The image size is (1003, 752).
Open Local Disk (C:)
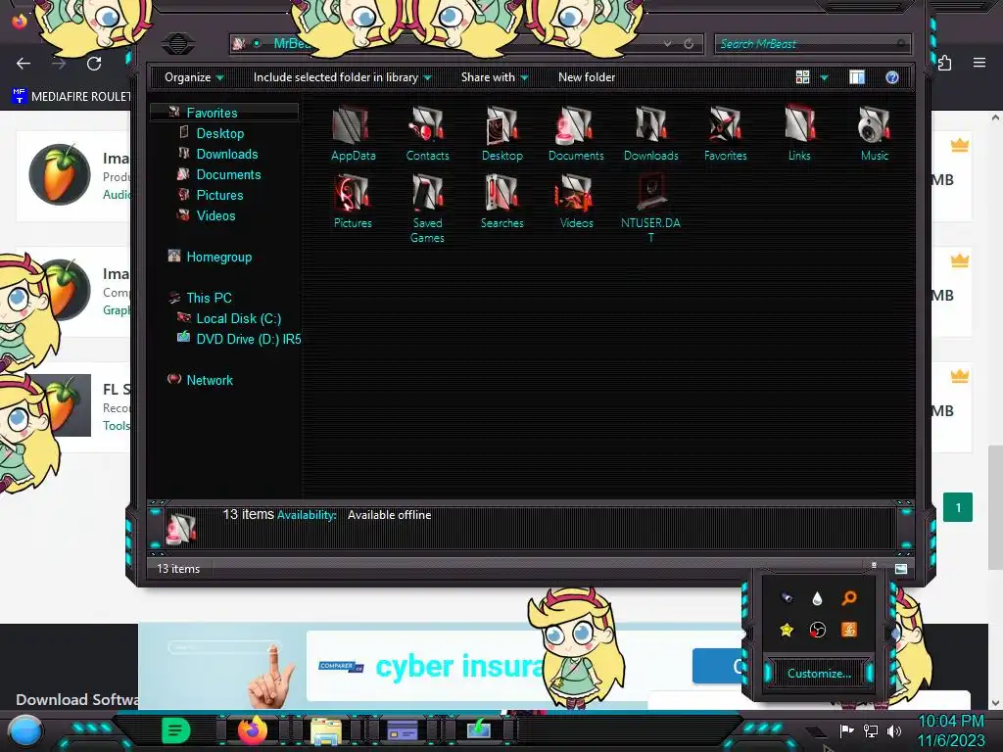(239, 318)
